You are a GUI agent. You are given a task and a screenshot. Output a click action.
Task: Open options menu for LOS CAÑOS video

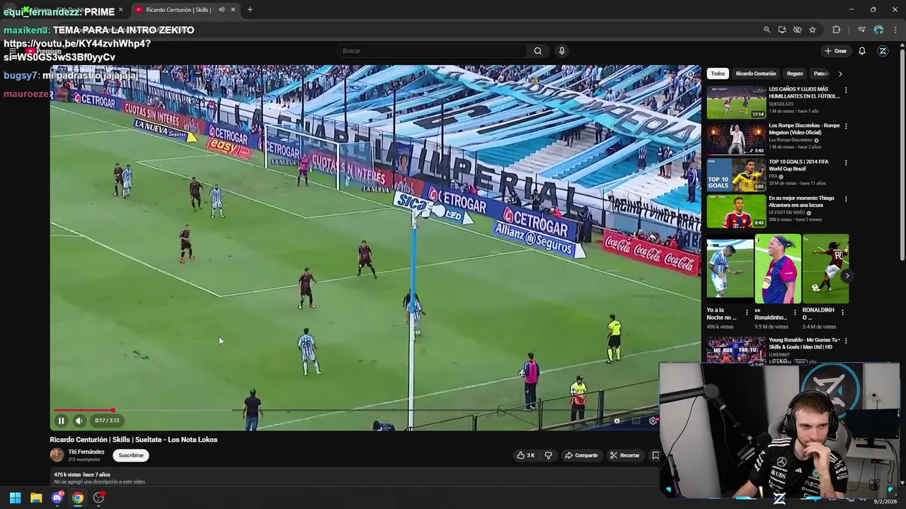tap(845, 90)
